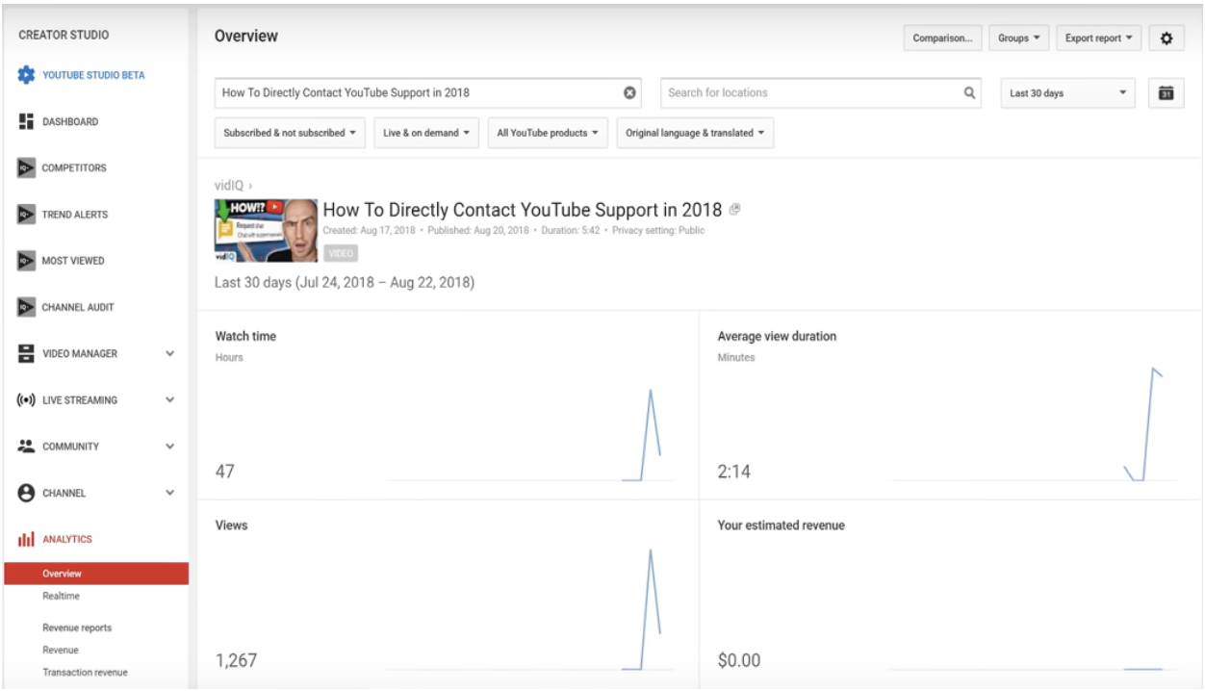Screen dimensions: 1205x691
Task: Open the Original language & translated dropdown
Action: 695,133
